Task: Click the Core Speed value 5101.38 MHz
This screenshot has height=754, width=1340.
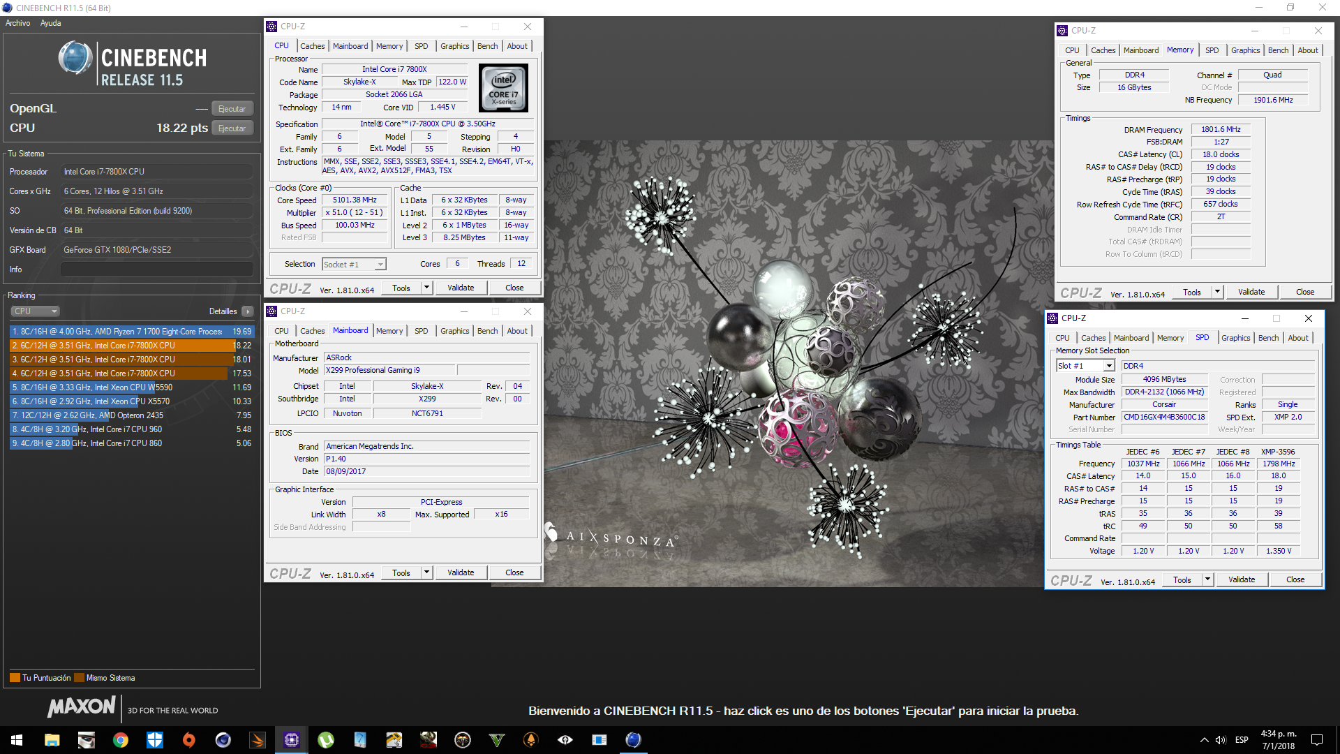Action: pyautogui.click(x=355, y=200)
